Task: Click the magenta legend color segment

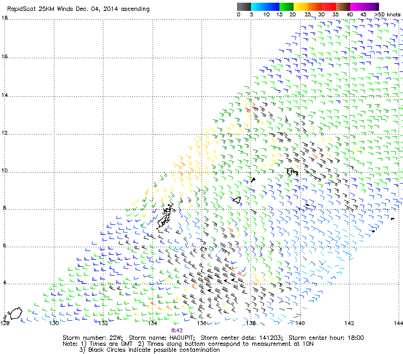Action: click(x=357, y=7)
